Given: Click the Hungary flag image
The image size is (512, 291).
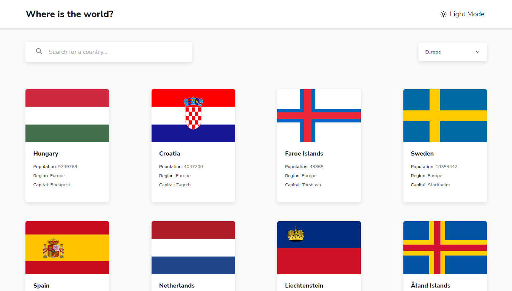Looking at the screenshot, I should (67, 115).
